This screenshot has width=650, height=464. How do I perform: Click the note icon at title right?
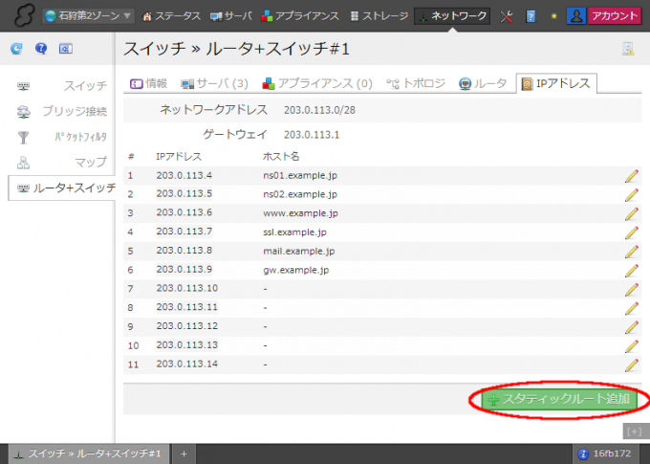point(628,50)
